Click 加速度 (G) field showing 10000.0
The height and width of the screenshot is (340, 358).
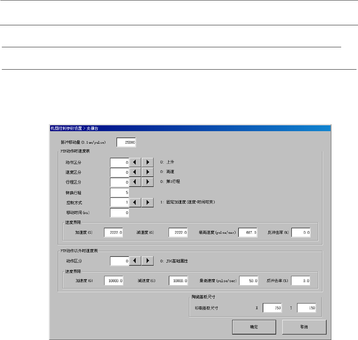[x=114, y=281]
